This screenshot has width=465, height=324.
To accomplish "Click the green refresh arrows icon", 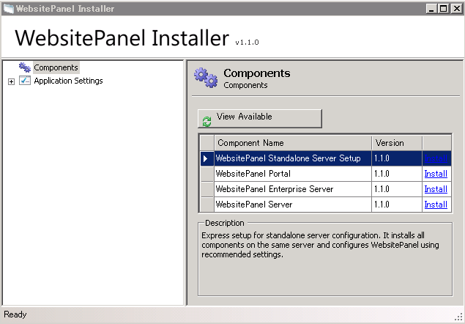I will (x=207, y=121).
